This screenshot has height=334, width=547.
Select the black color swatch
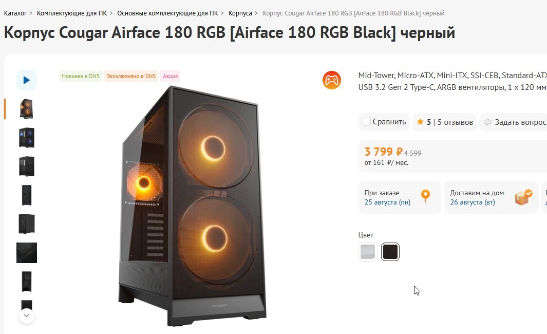(x=390, y=252)
